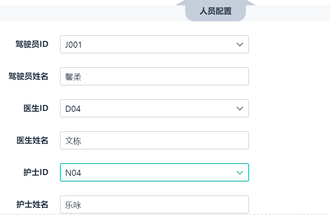
Task: Focus the 驾驶员姓名 text field
Action: pyautogui.click(x=154, y=77)
